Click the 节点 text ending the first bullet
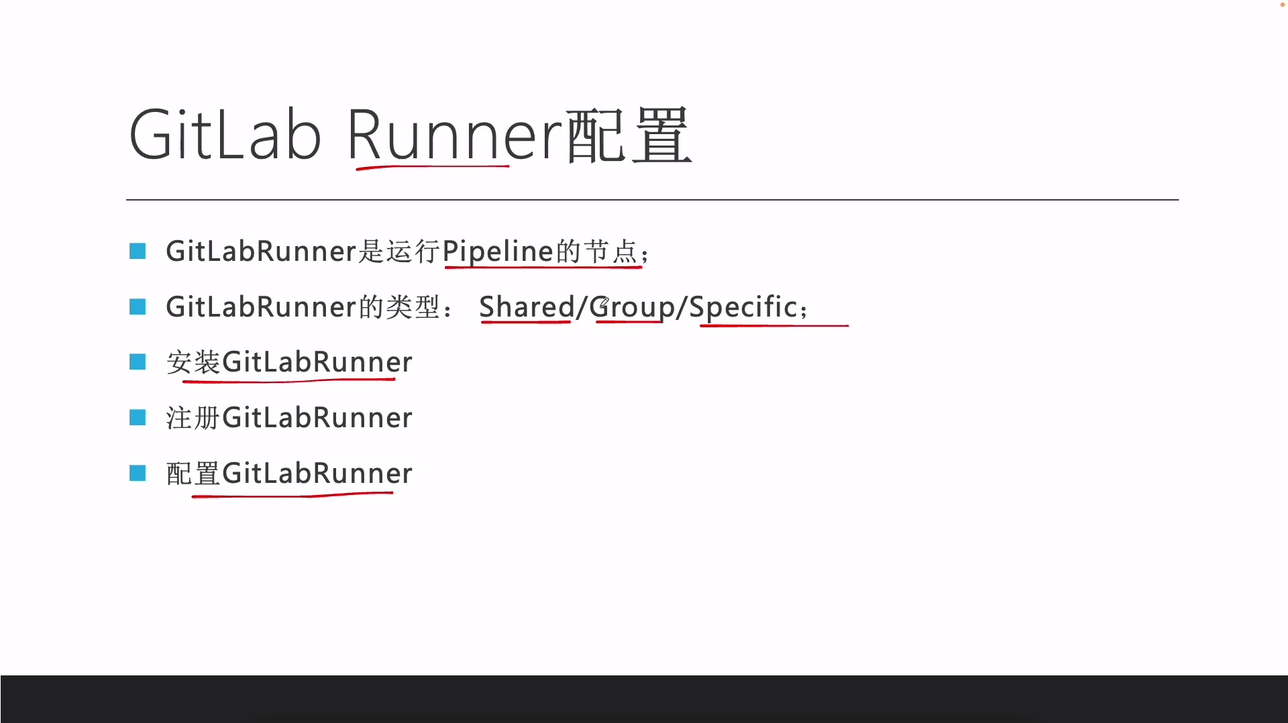 pos(610,252)
